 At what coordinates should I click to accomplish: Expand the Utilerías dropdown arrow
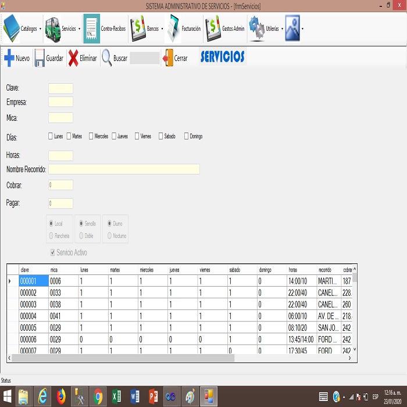tap(282, 28)
